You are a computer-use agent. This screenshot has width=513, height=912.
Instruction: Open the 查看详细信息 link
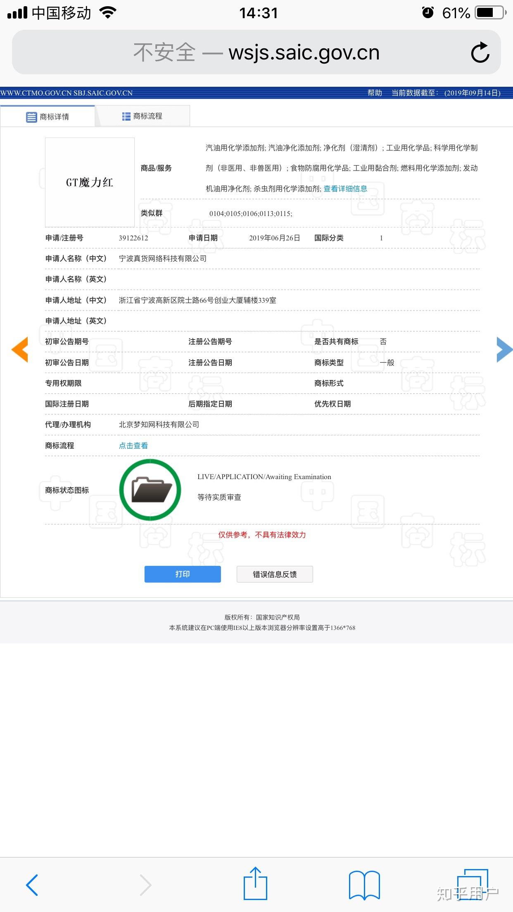[x=345, y=189]
